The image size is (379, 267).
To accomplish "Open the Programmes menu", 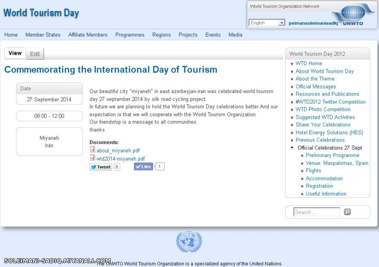I will pyautogui.click(x=130, y=35).
